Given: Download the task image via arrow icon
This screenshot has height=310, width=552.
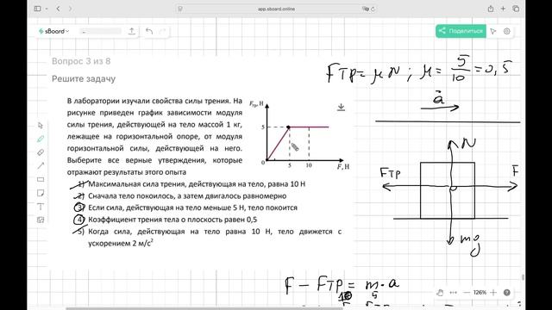Looking at the screenshot, I should 341,107.
